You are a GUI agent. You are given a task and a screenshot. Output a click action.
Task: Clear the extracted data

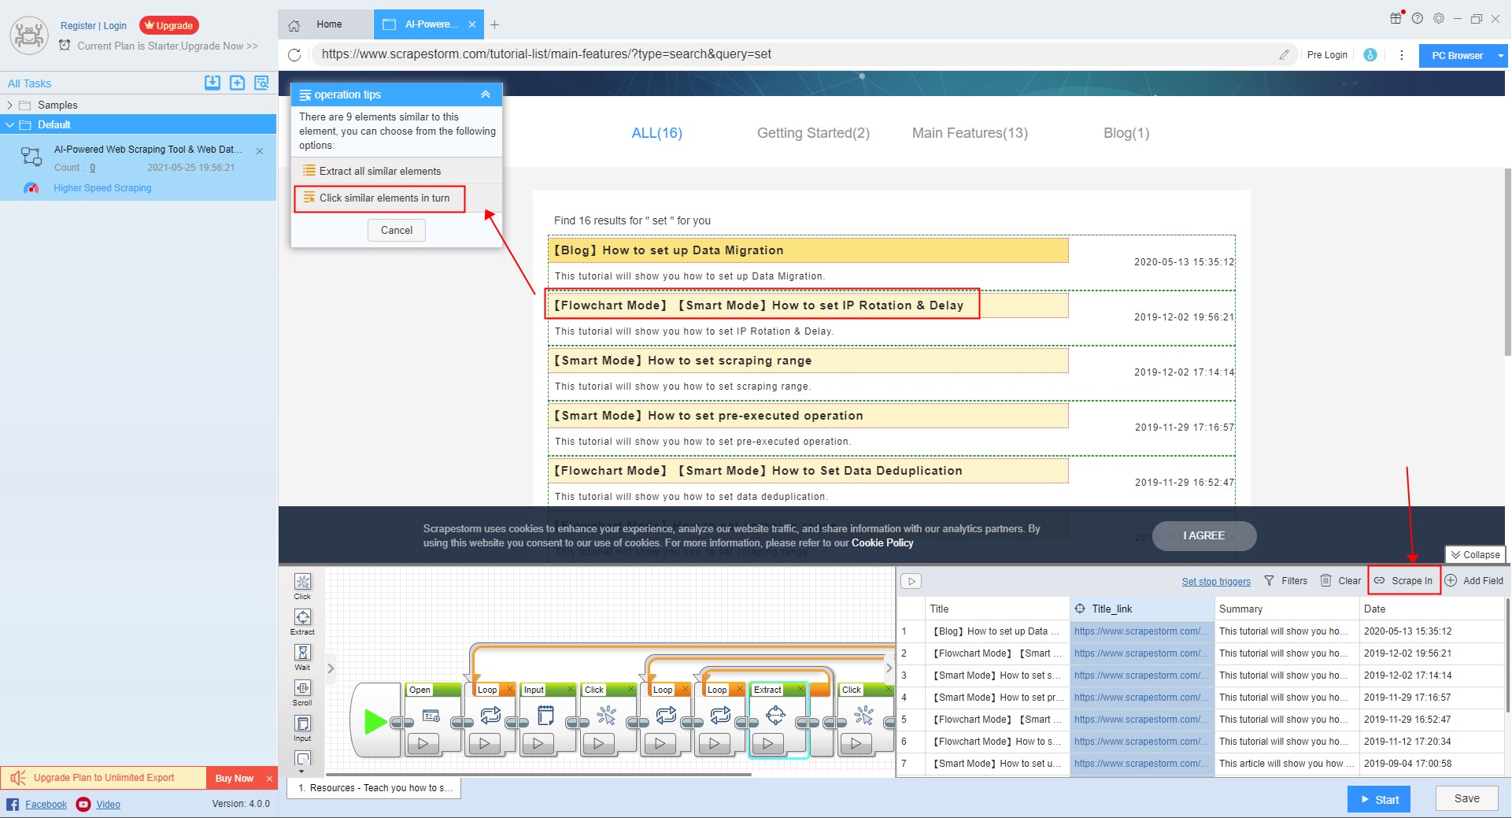coord(1340,581)
